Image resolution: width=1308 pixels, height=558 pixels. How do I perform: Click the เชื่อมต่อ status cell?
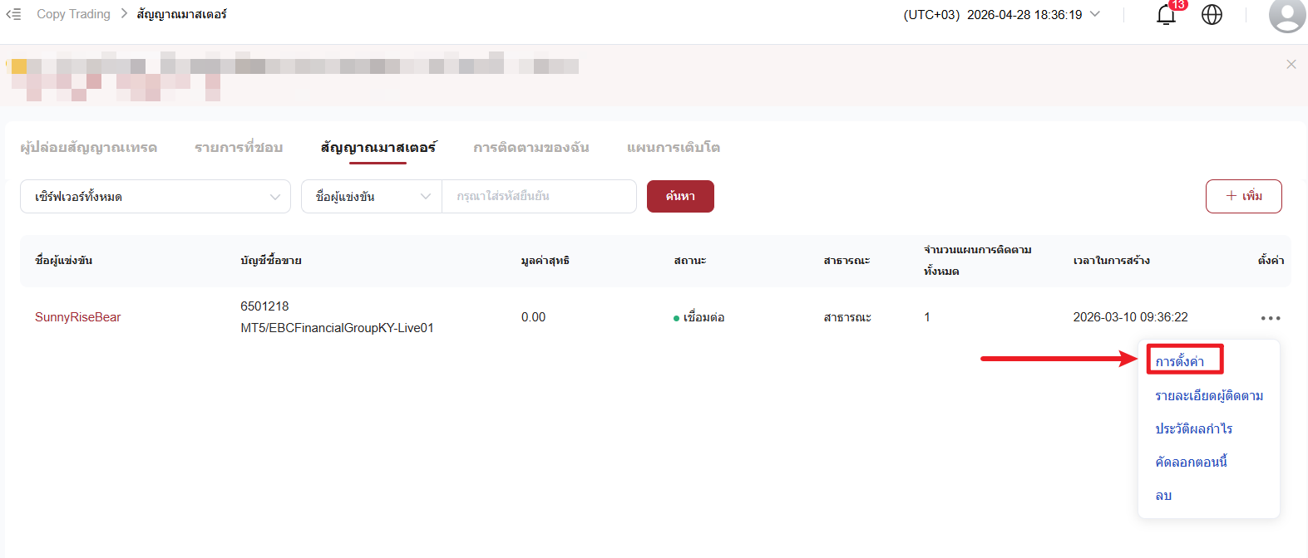pos(698,317)
